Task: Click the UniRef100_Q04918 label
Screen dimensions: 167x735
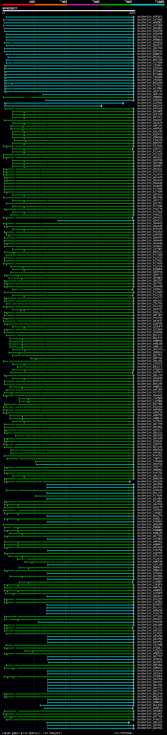Action: coord(150,43)
